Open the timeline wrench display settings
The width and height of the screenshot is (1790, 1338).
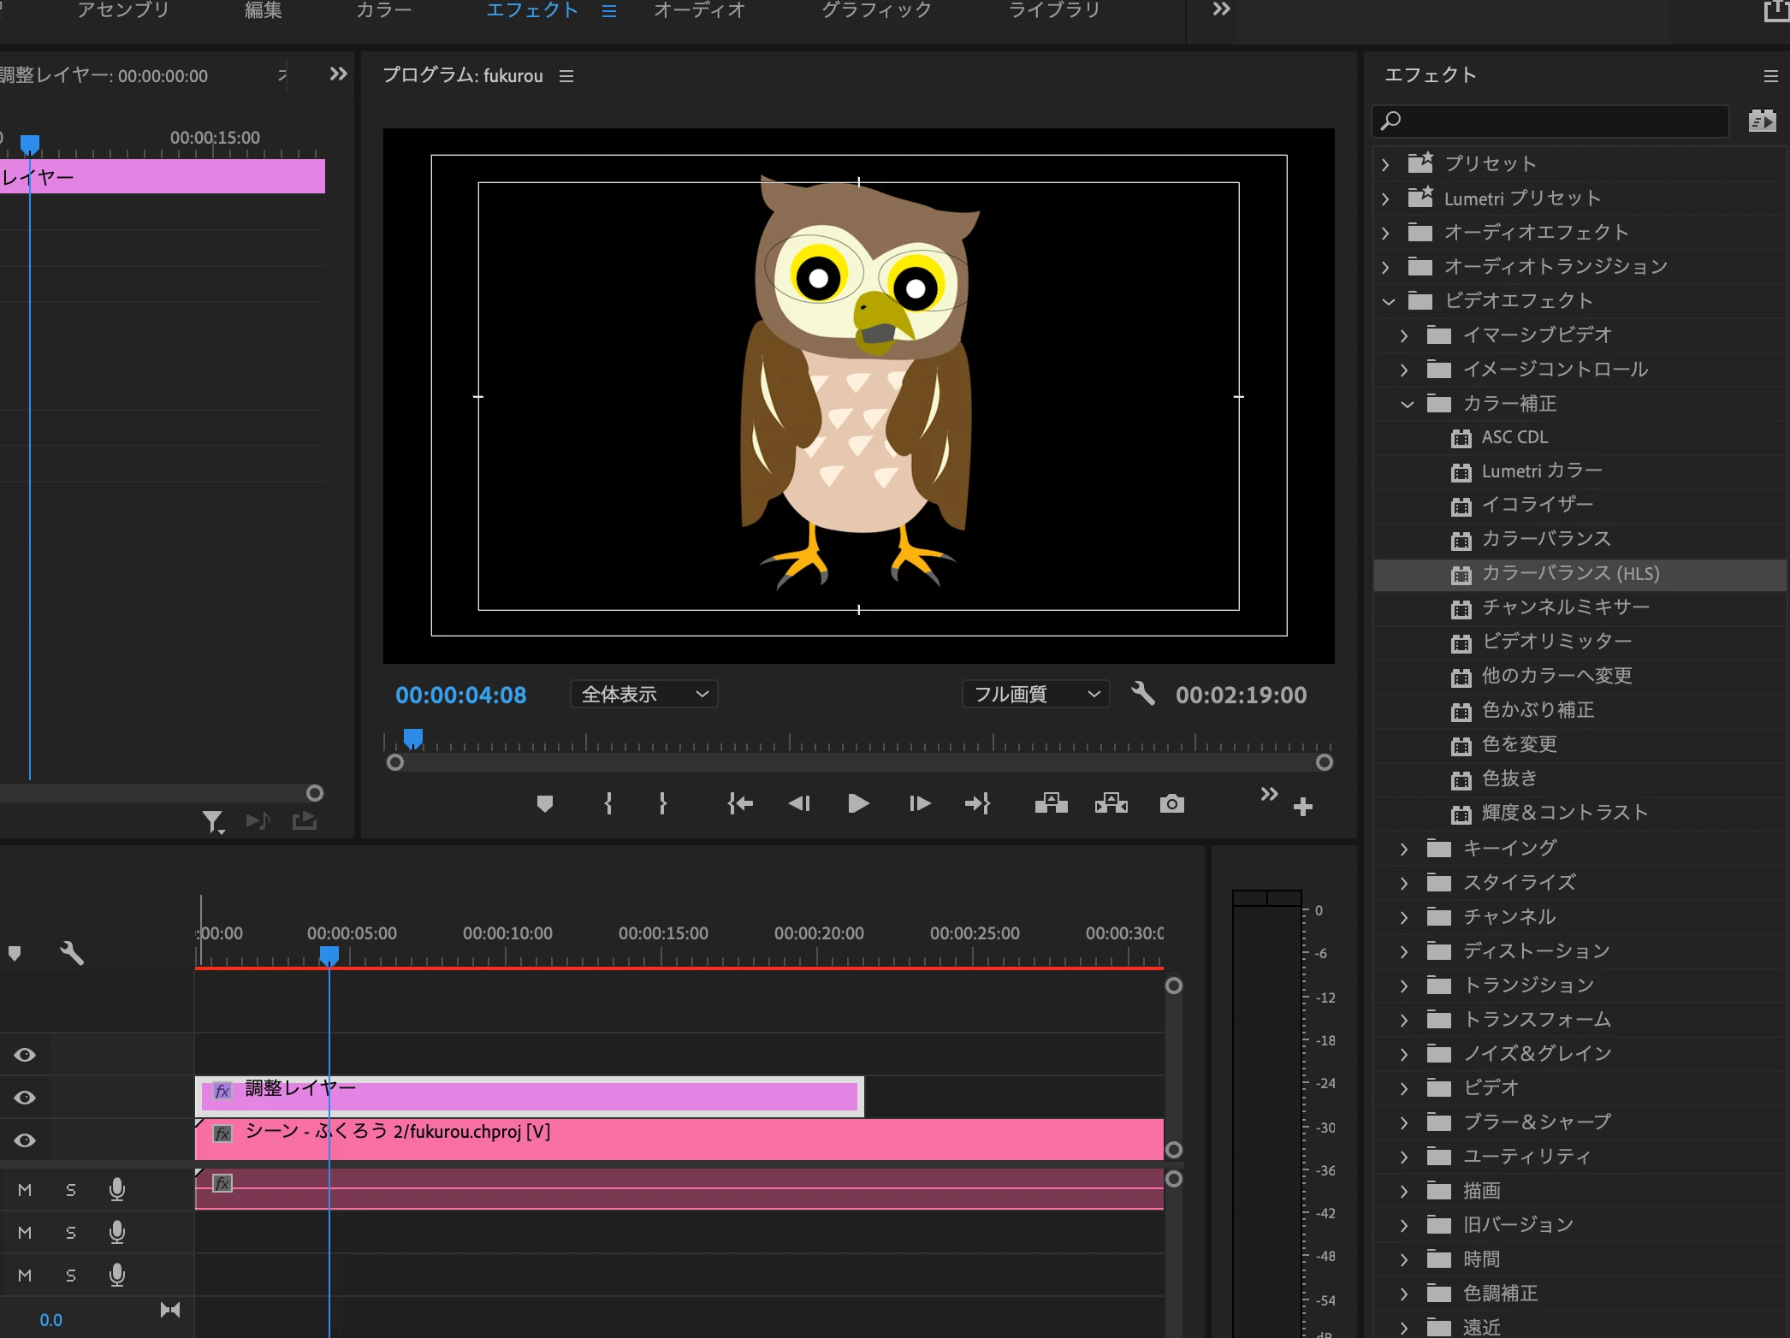72,953
